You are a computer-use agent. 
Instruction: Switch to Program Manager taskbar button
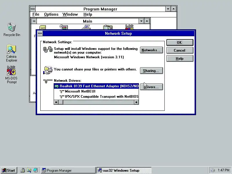68,171
